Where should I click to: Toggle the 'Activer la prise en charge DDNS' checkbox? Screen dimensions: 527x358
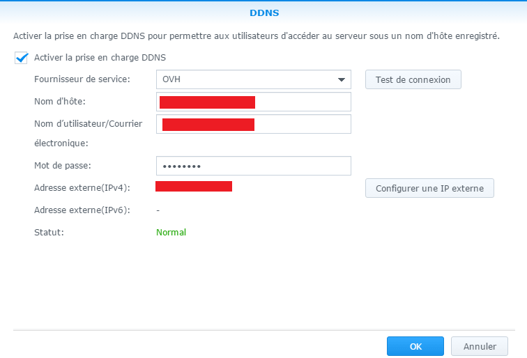(21, 58)
